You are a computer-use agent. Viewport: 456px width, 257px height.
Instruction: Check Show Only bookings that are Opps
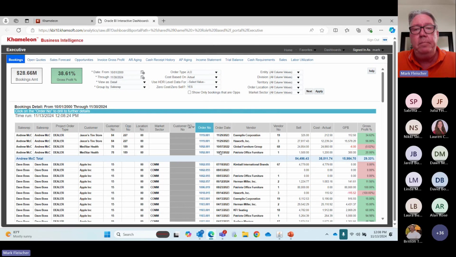pos(189,92)
